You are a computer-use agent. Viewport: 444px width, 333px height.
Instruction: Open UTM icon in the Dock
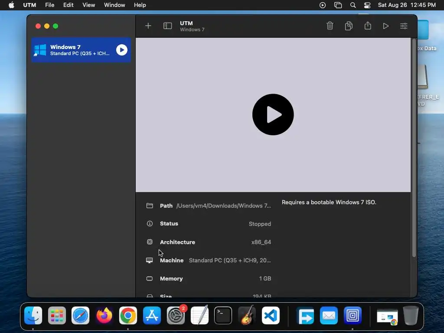[353, 316]
